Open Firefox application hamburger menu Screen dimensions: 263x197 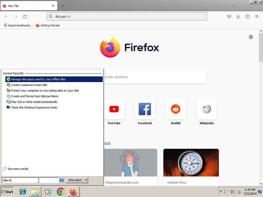257,16
